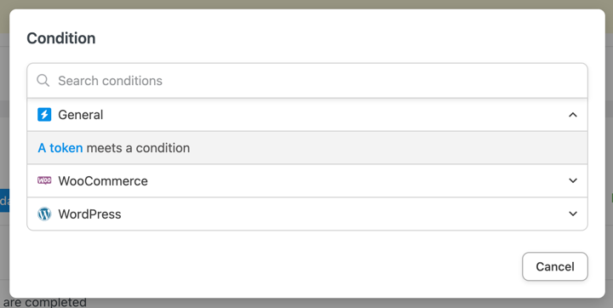Click the "meets a condition" text
The image size is (613, 308).
point(138,148)
